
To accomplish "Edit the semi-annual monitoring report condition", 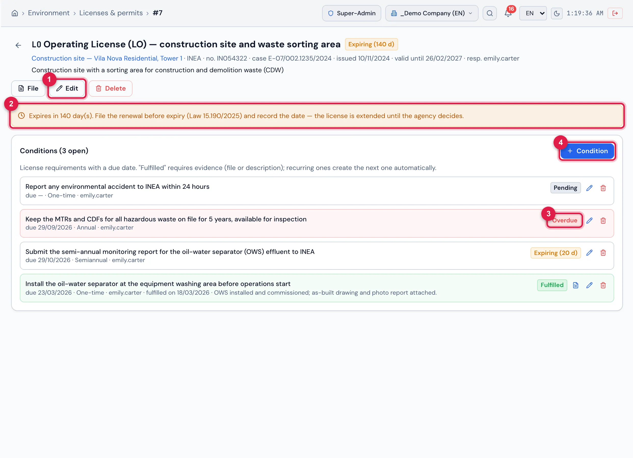I will [x=589, y=253].
